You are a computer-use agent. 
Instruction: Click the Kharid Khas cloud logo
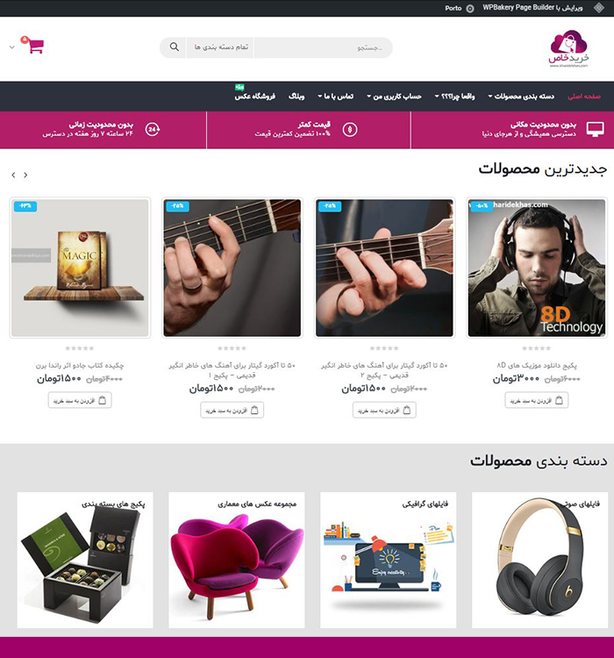click(x=568, y=48)
